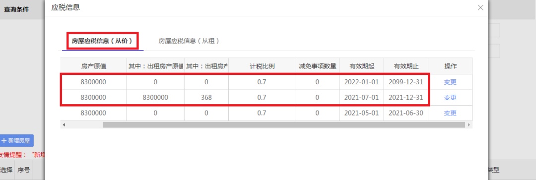Select the 房产原值 column header

(94, 66)
